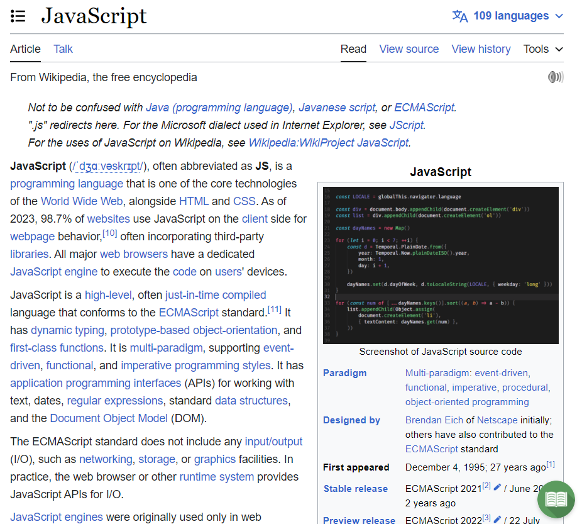
Task: Jump to citation reference [10]
Action: pyautogui.click(x=109, y=233)
